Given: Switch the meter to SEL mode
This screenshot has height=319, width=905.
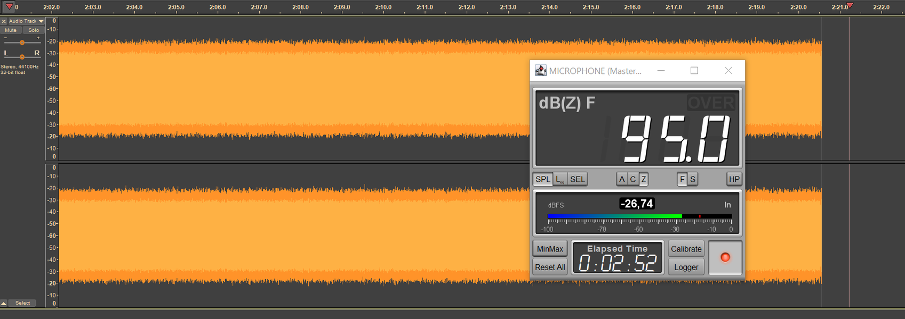Looking at the screenshot, I should pos(578,179).
